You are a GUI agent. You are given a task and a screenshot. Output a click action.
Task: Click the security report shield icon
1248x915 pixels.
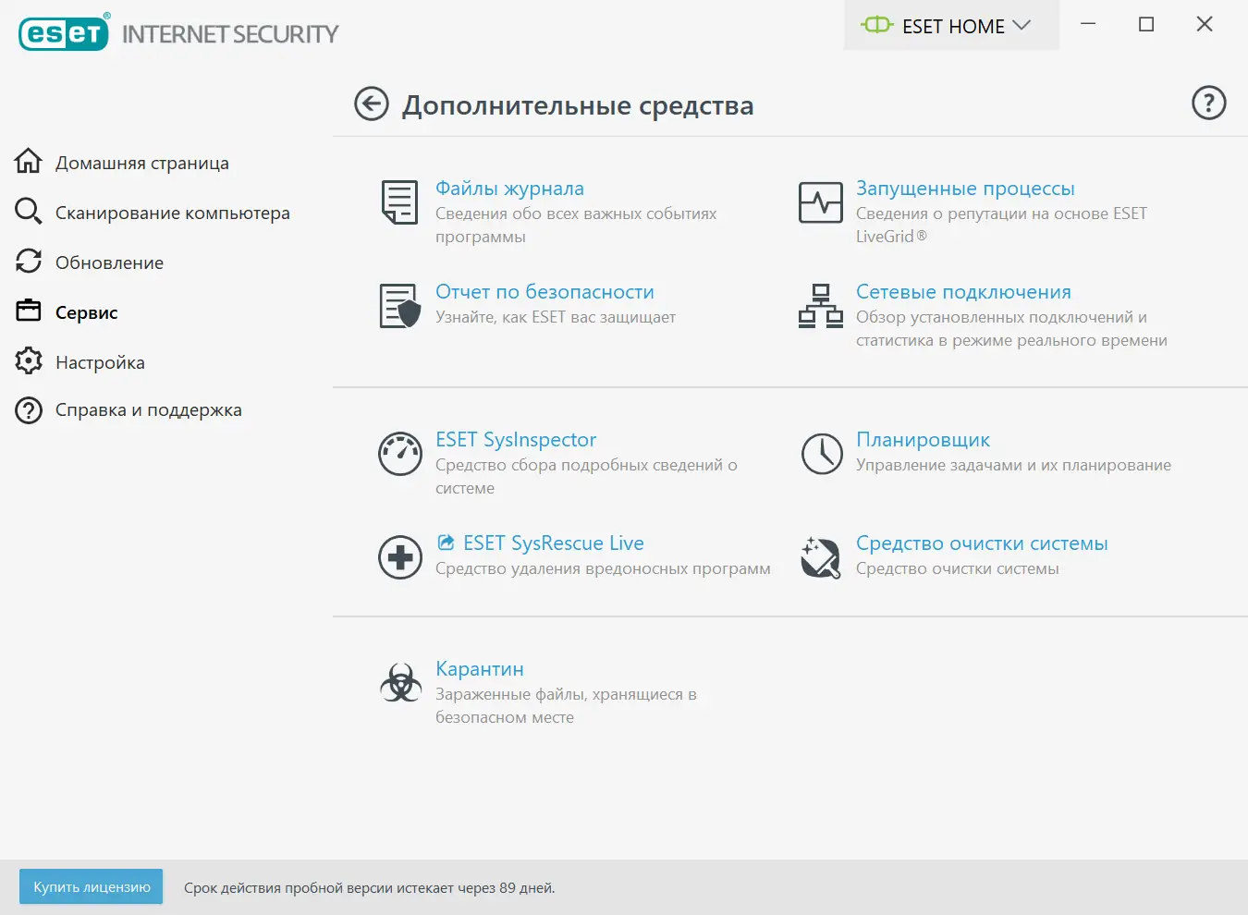coord(400,306)
